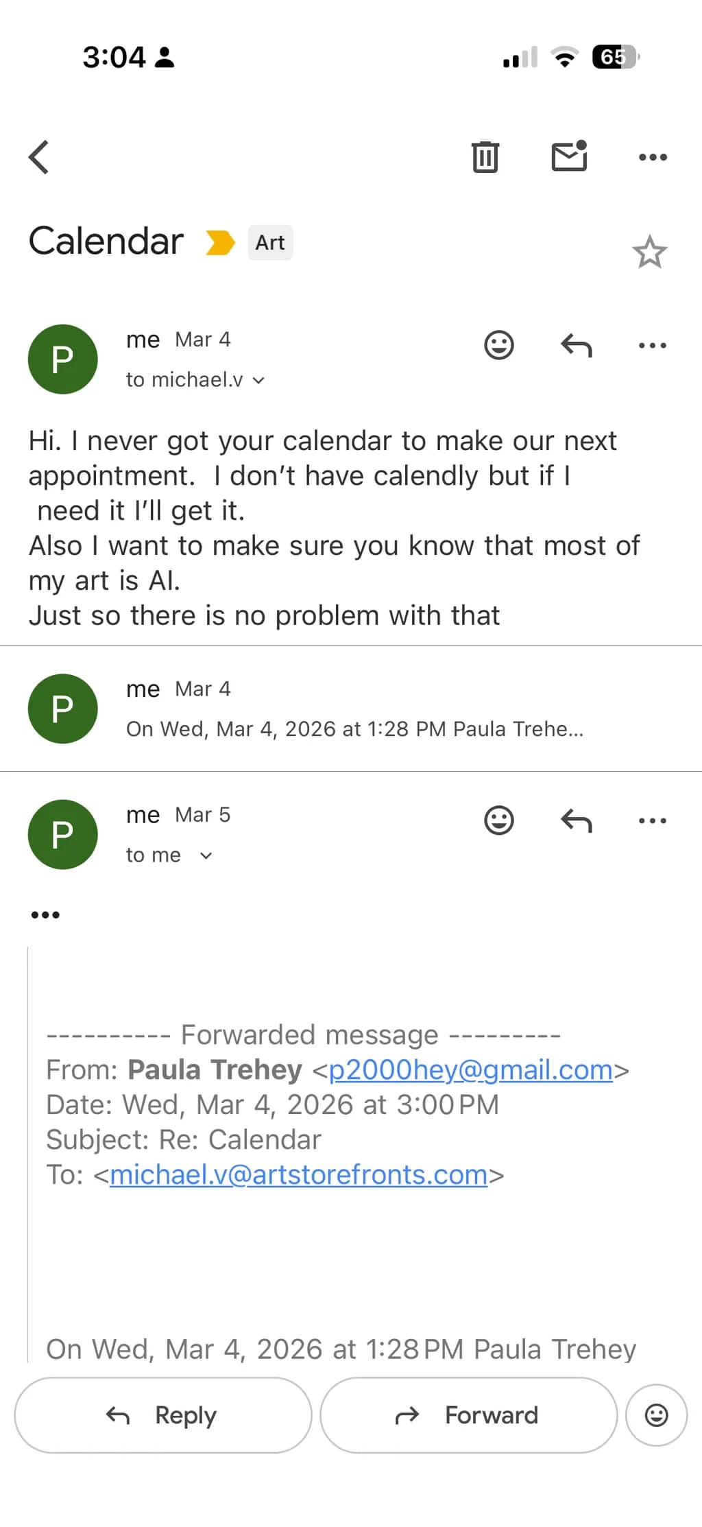Star the Calendar conversation
The width and height of the screenshot is (702, 1527).
pos(649,252)
